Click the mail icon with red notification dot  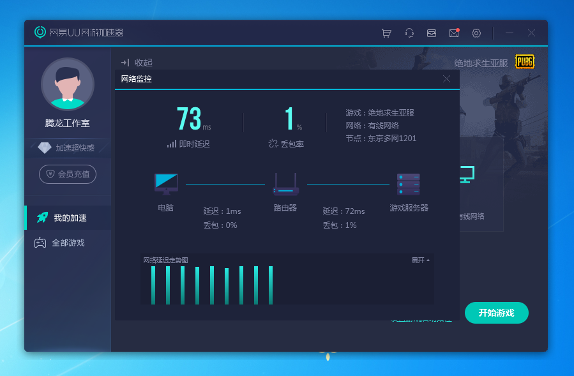pos(453,33)
